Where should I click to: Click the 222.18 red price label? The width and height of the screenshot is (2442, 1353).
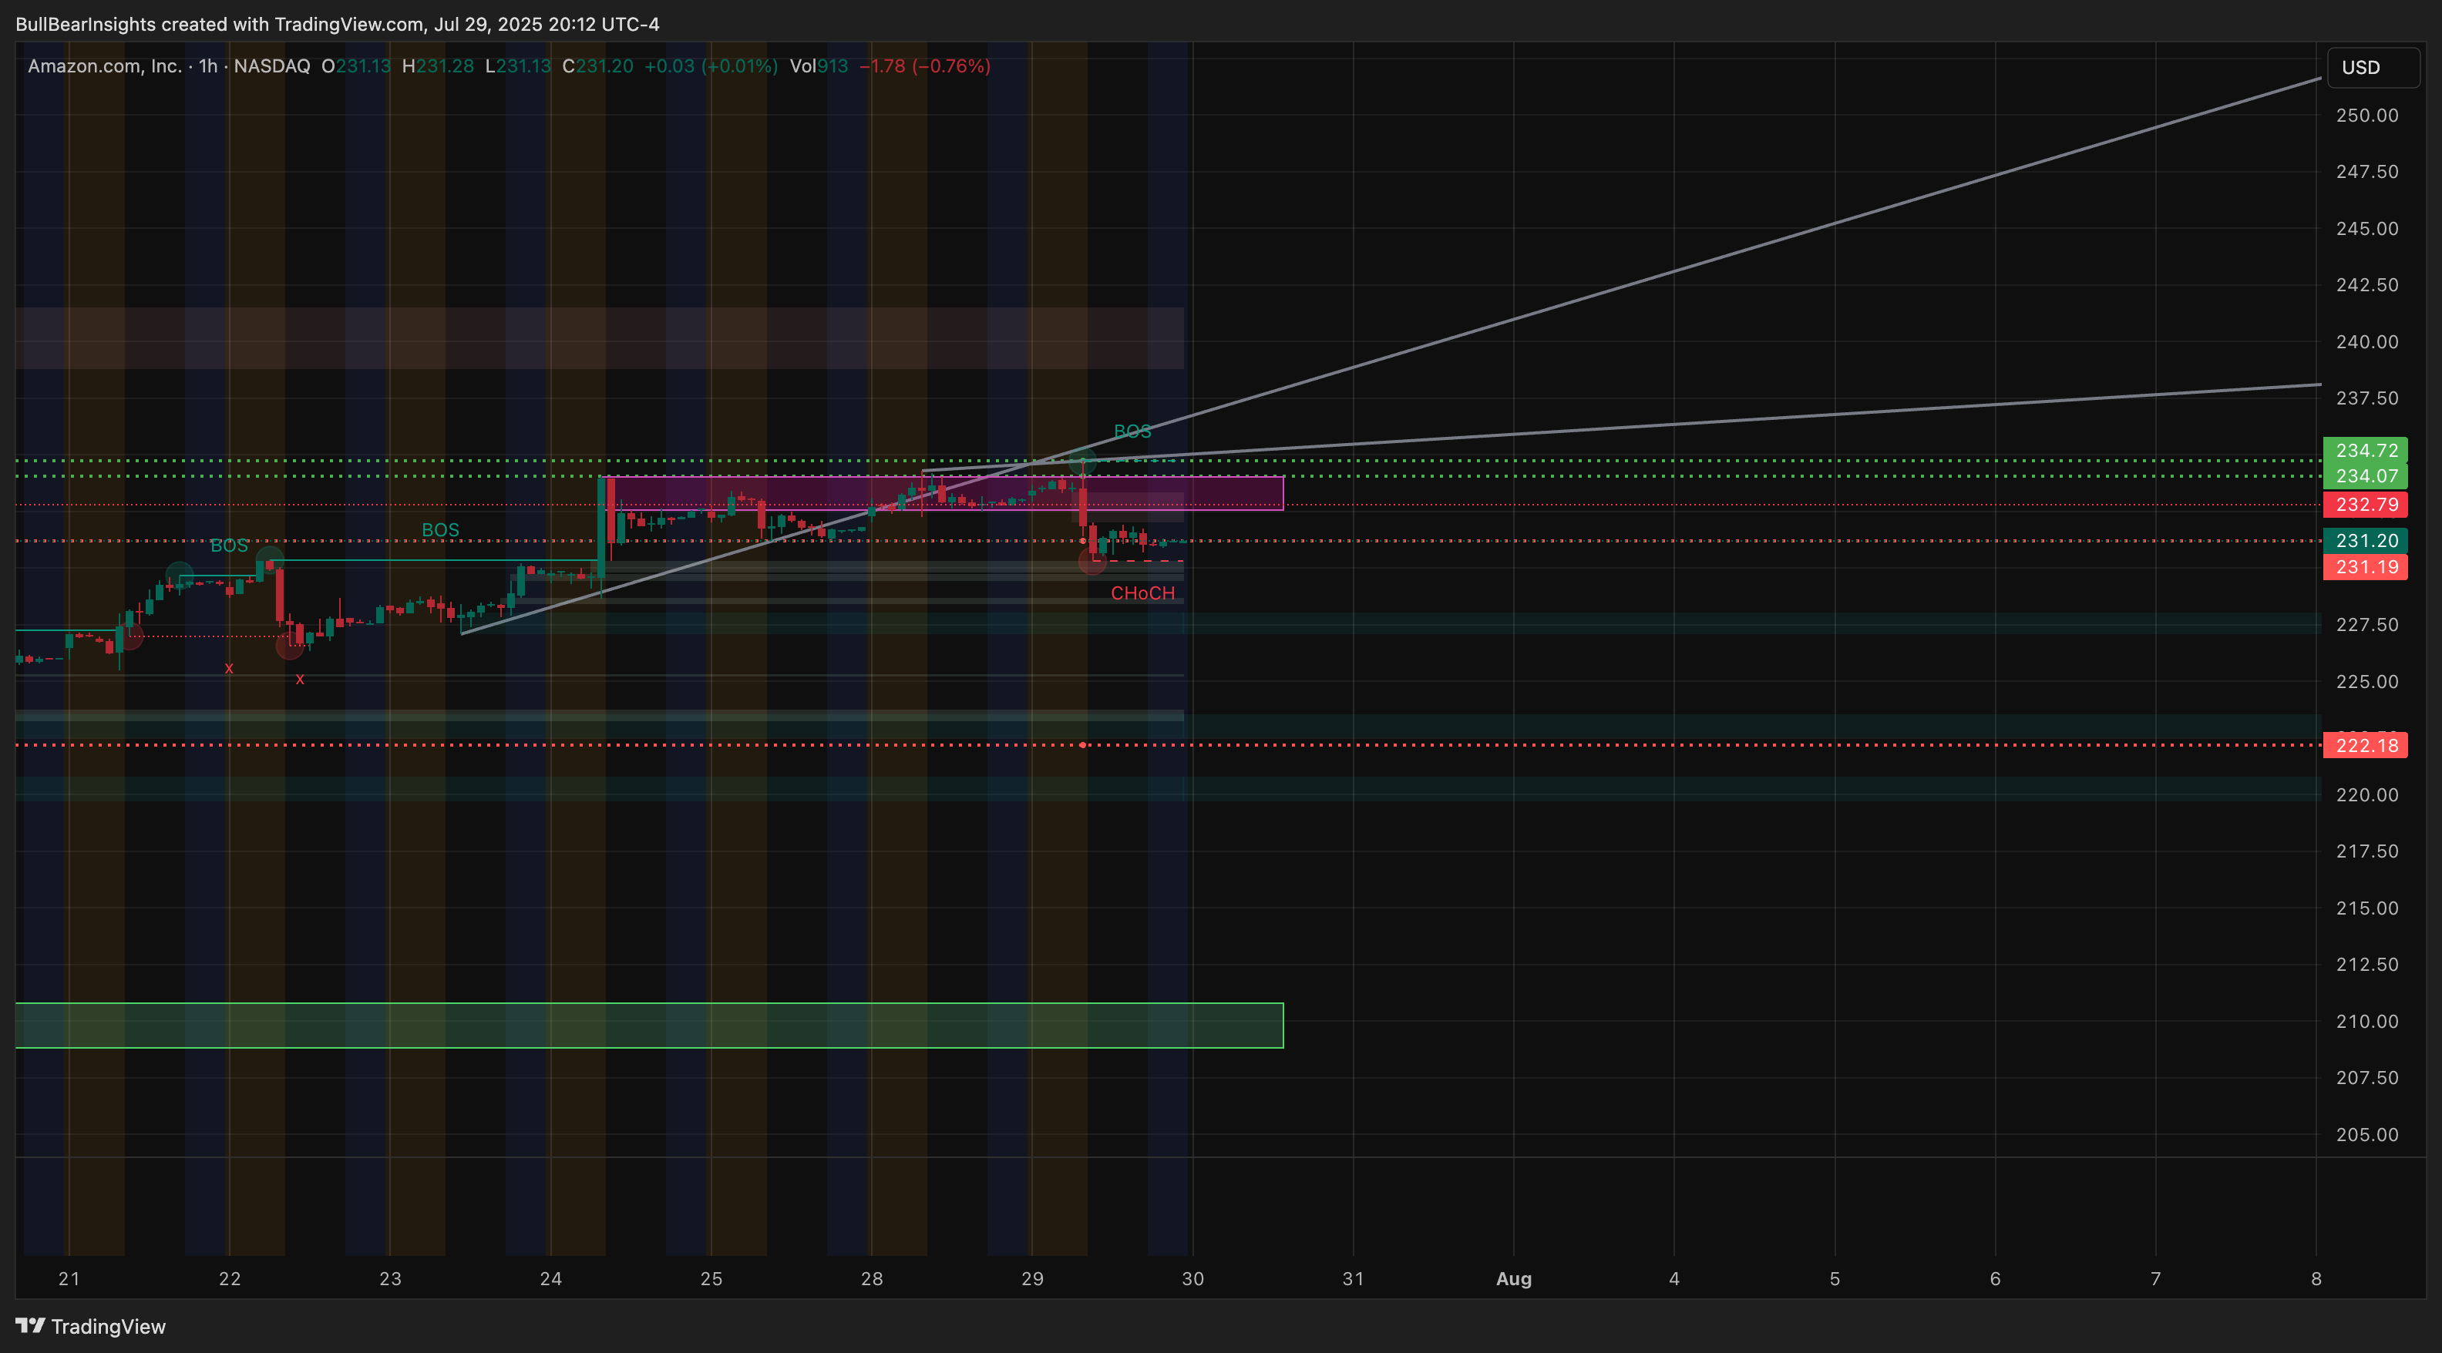(2365, 746)
